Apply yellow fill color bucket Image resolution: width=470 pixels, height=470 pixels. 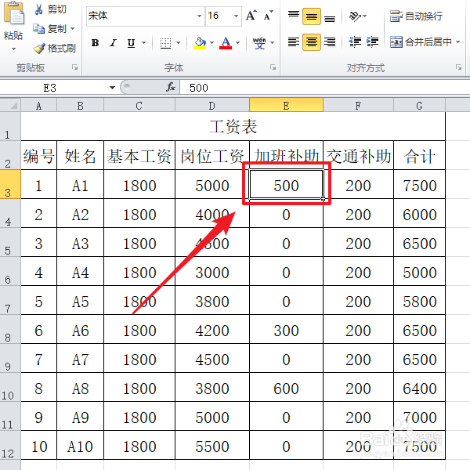pyautogui.click(x=200, y=43)
